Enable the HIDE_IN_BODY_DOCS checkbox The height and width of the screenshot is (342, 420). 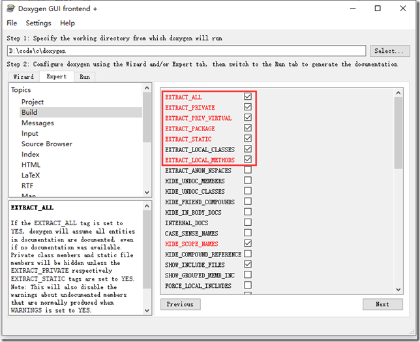[x=248, y=211]
